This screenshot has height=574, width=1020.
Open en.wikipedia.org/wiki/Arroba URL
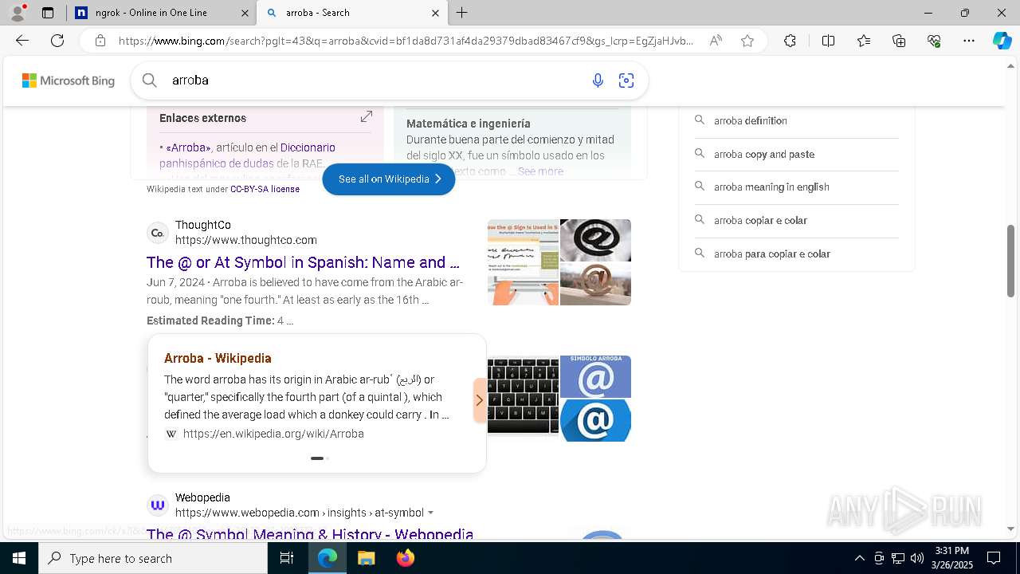click(x=273, y=434)
